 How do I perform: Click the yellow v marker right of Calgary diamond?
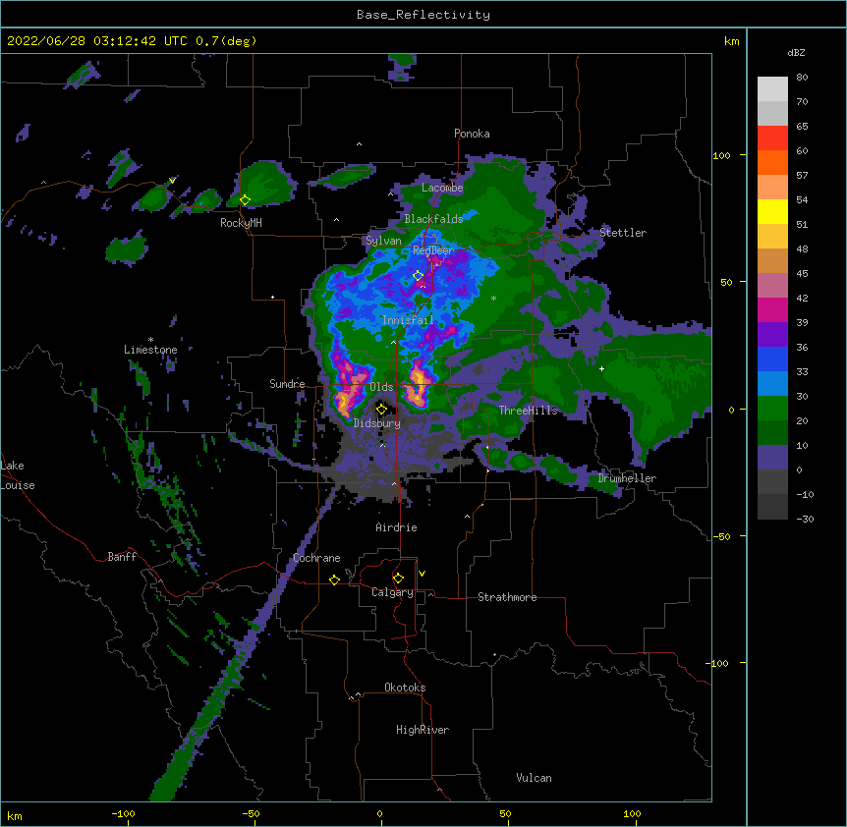[x=422, y=574]
